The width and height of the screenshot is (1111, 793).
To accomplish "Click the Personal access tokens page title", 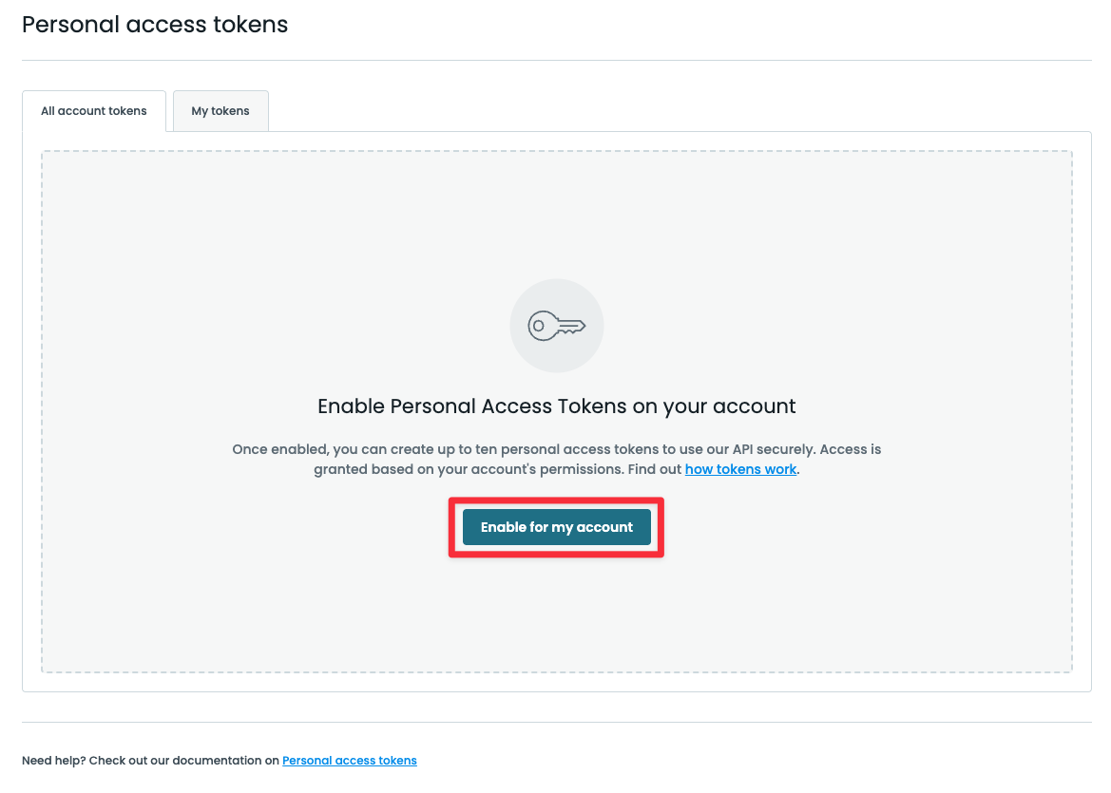I will pos(155,25).
